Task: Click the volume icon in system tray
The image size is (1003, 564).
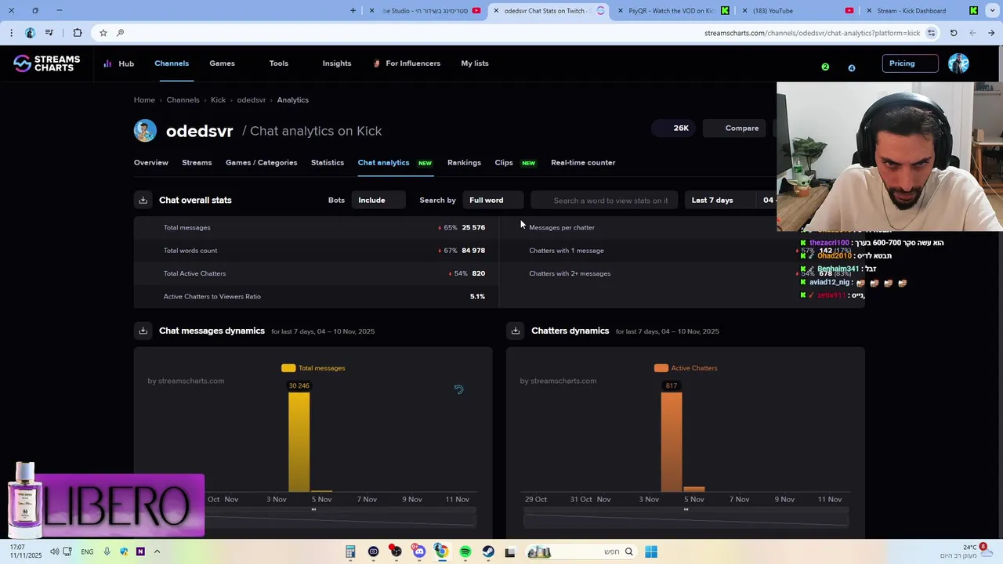Action: (55, 551)
